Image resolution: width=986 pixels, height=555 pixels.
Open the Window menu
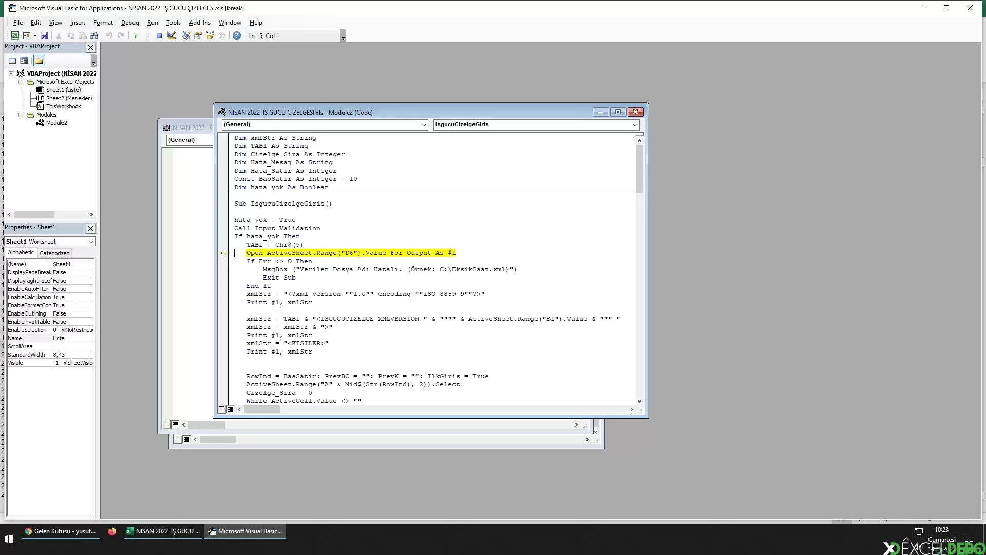(230, 23)
